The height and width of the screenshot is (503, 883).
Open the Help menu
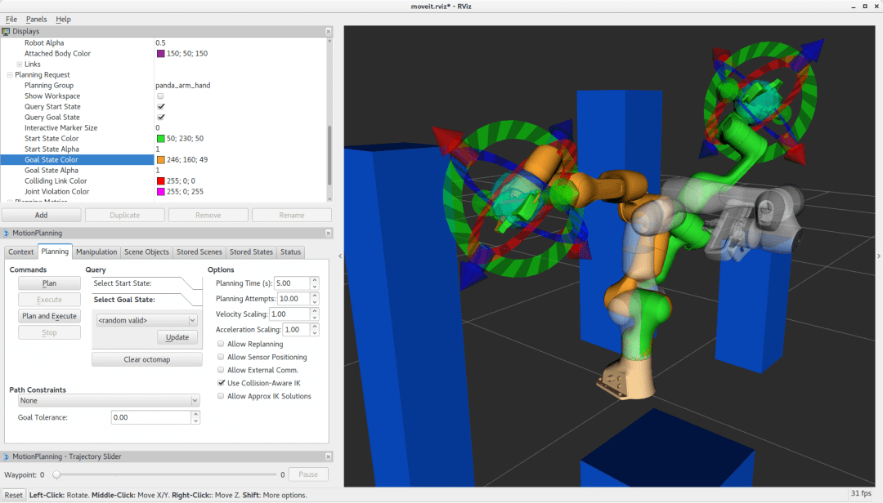click(63, 19)
